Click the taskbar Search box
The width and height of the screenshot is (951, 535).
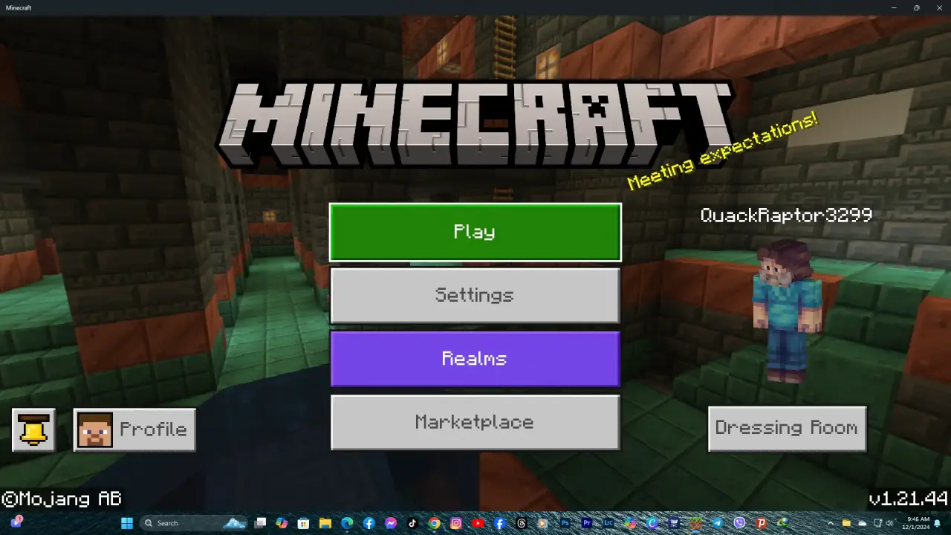coord(193,523)
